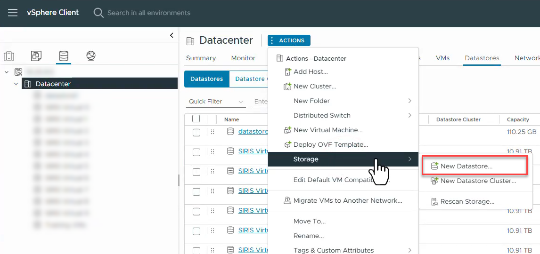
Task: Select Datacenter item in inventory tree
Action: tap(99, 84)
